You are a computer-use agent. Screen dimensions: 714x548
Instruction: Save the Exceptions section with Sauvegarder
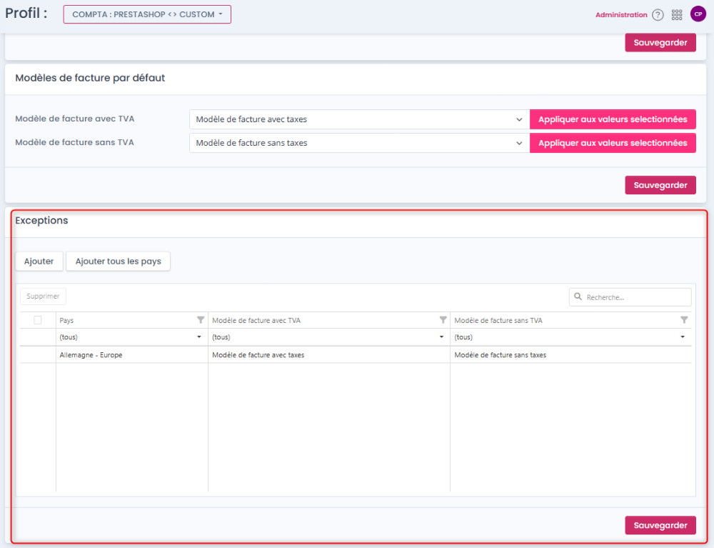[660, 525]
